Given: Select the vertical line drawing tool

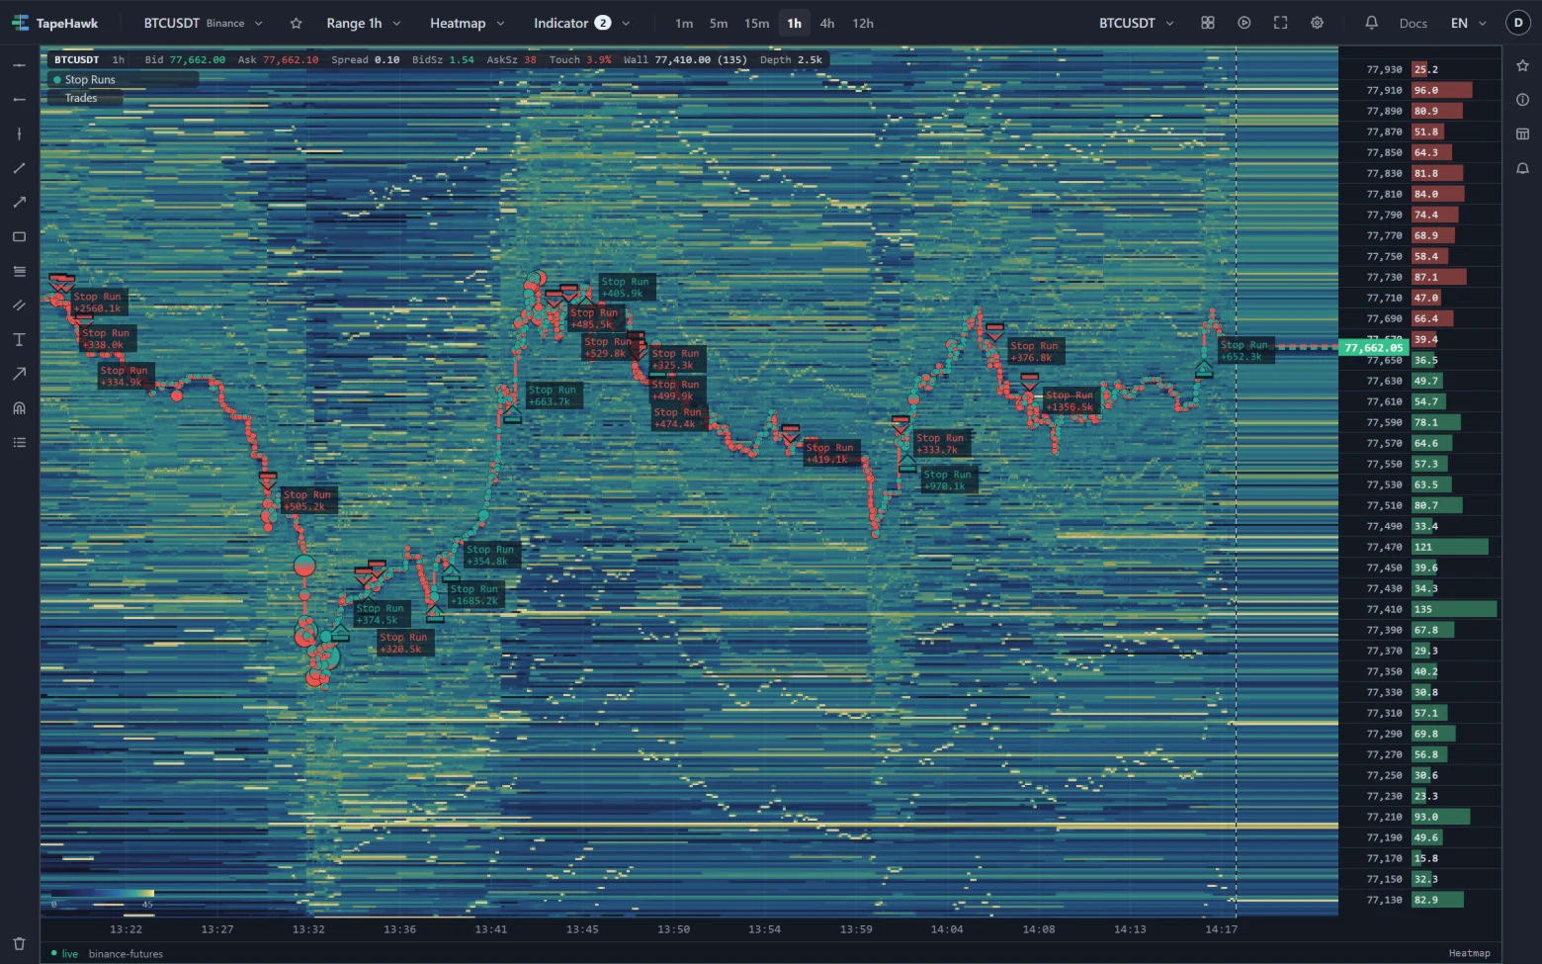Looking at the screenshot, I should pyautogui.click(x=19, y=133).
